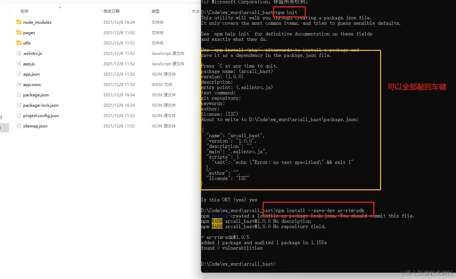Image resolution: width=456 pixels, height=279 pixels.
Task: Sort files by 名称 column header
Action: [24, 11]
